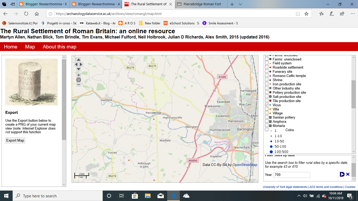Viewport: 358px width, 201px height.
Task: Click inside the Year input field
Action: pos(292,175)
